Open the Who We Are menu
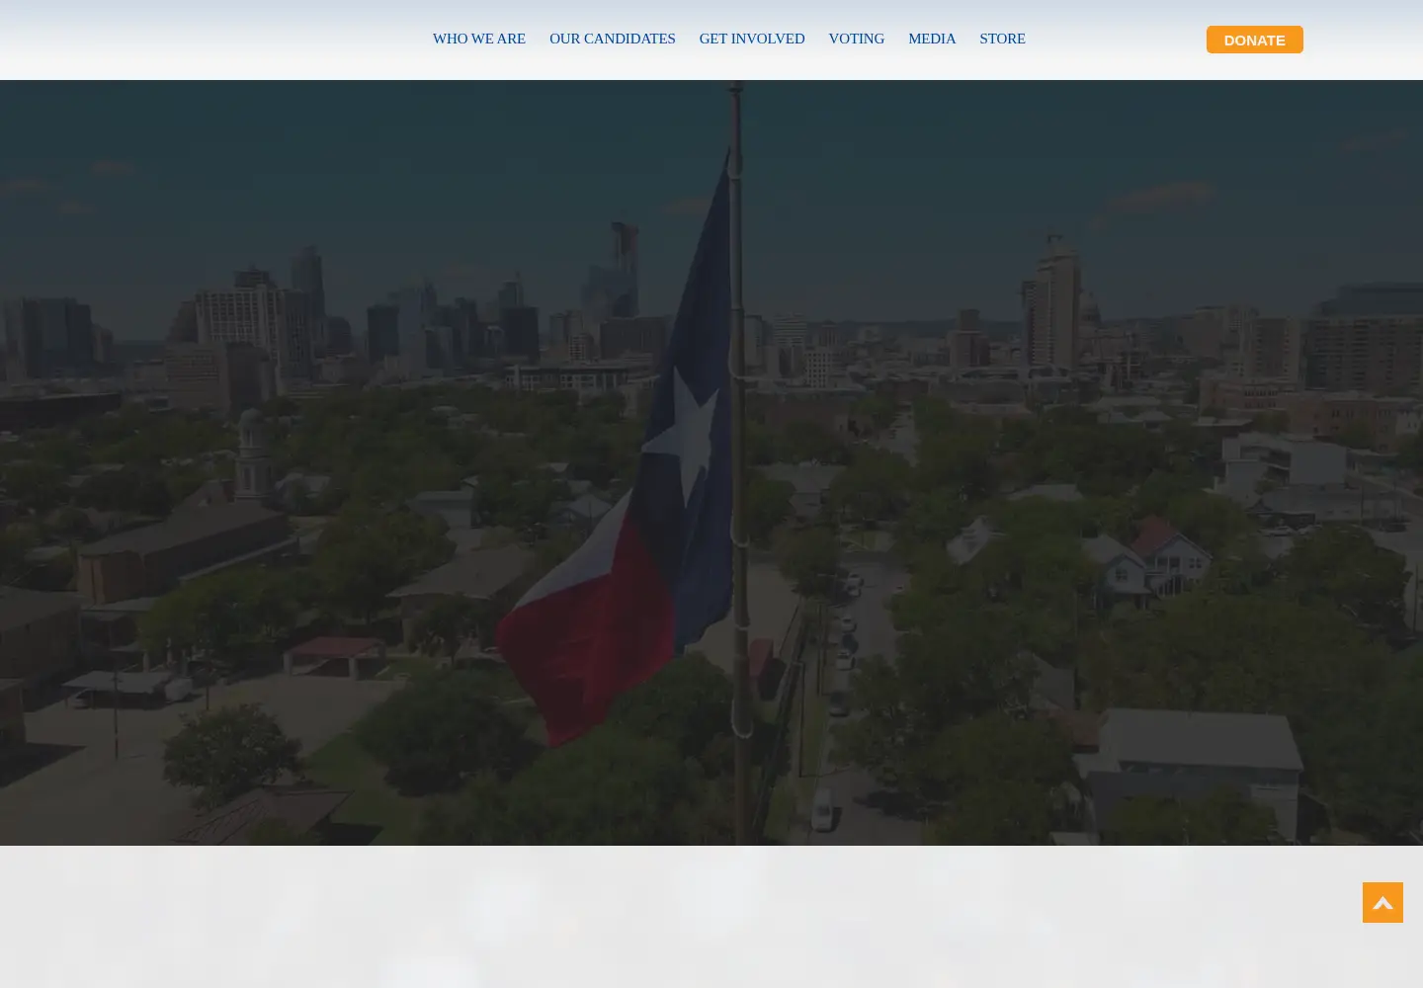Viewport: 1423px width, 988px height. (x=478, y=39)
